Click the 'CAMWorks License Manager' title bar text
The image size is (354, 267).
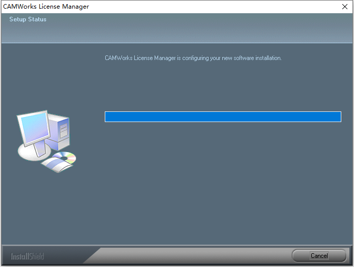(46, 7)
